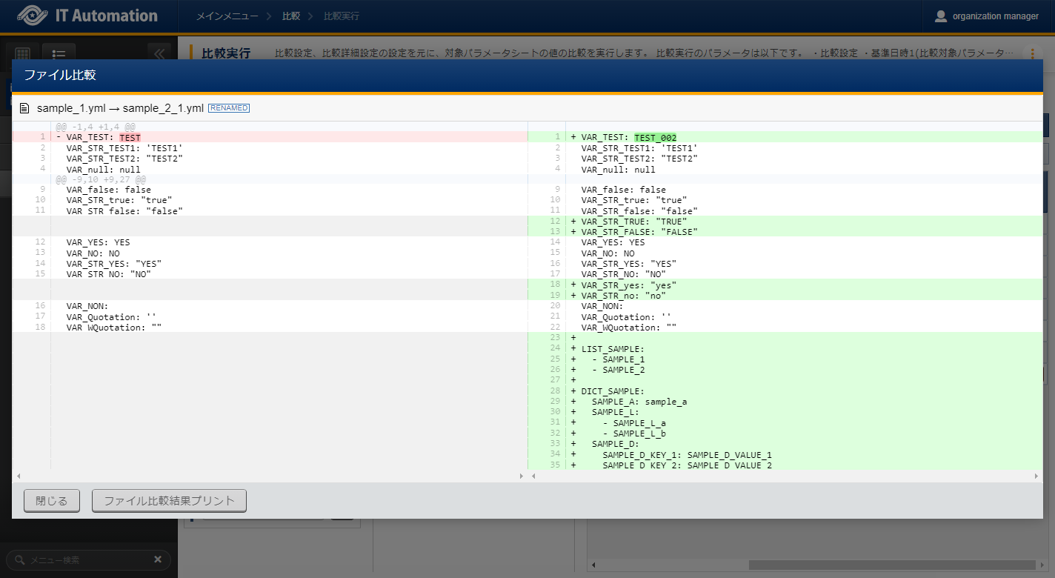Viewport: 1055px width, 578px height.
Task: Go to メインメニュー breadcrumb
Action: [227, 16]
